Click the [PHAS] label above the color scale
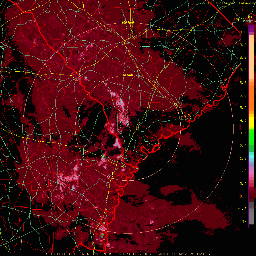The image size is (256, 256). click(x=240, y=20)
